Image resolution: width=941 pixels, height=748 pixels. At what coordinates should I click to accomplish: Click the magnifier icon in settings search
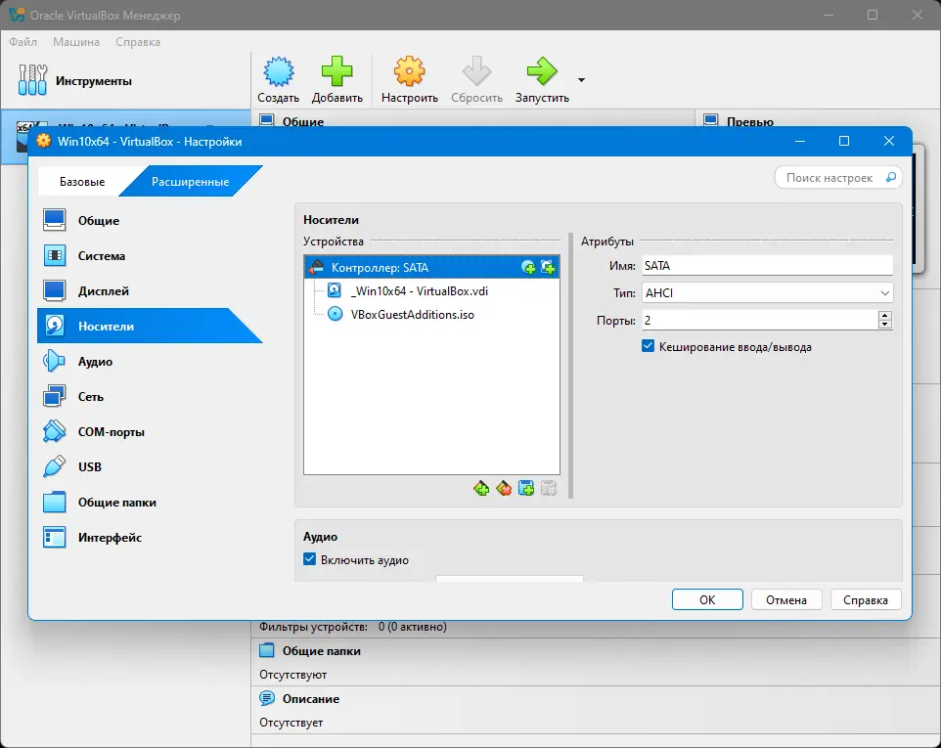(891, 177)
